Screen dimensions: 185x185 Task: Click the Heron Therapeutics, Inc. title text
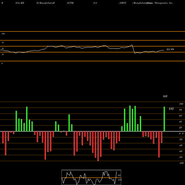(160, 3)
